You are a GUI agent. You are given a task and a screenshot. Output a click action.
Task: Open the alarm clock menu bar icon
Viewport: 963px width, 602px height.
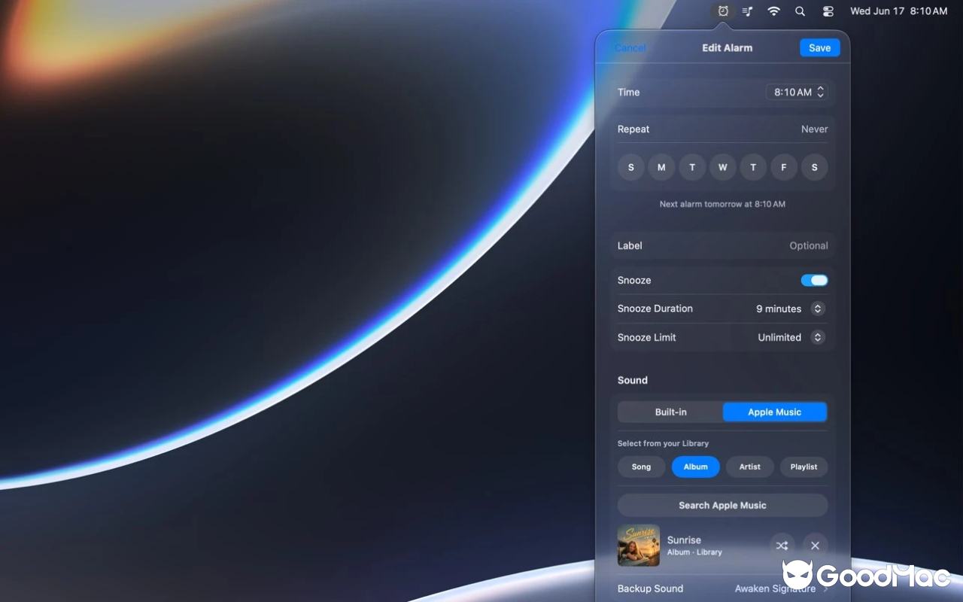pos(723,11)
